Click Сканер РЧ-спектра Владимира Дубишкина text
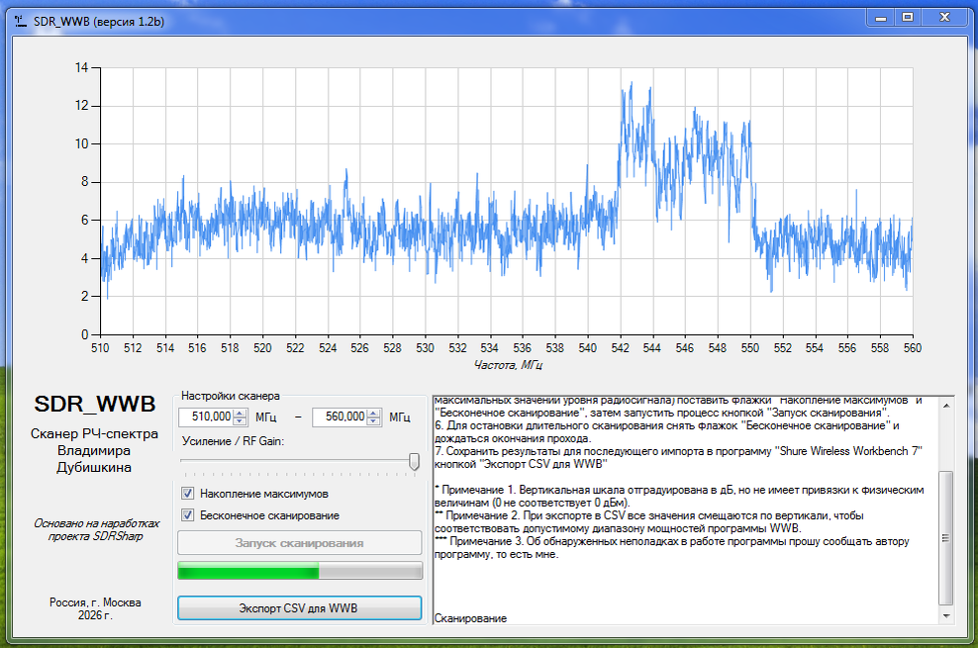The width and height of the screenshot is (978, 648). click(x=94, y=450)
